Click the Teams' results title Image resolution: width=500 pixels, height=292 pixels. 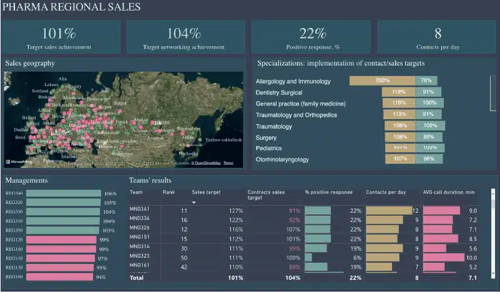[x=150, y=180]
